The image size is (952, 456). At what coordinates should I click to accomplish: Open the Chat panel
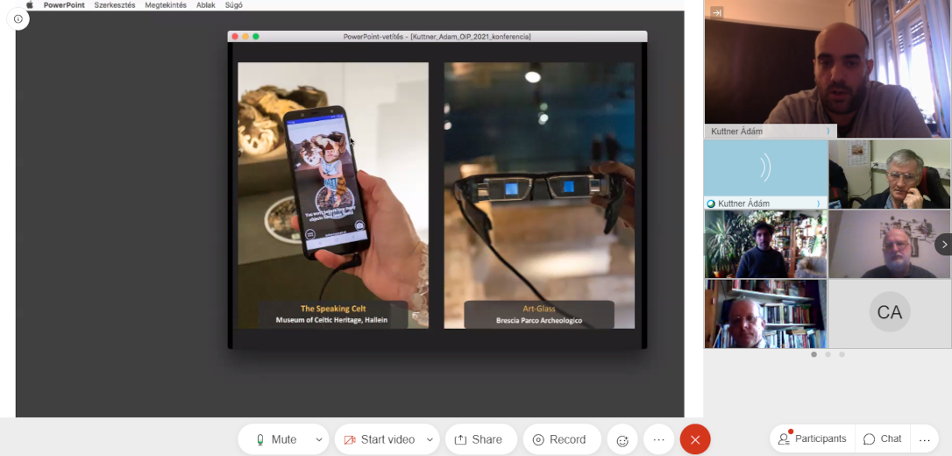click(882, 439)
